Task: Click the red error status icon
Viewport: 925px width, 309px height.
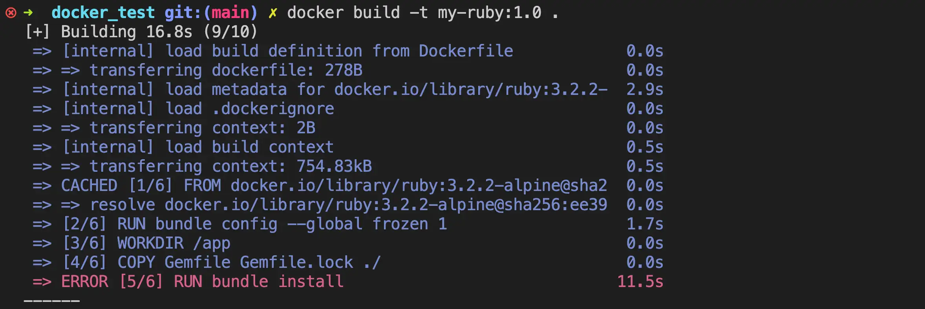Action: tap(11, 13)
